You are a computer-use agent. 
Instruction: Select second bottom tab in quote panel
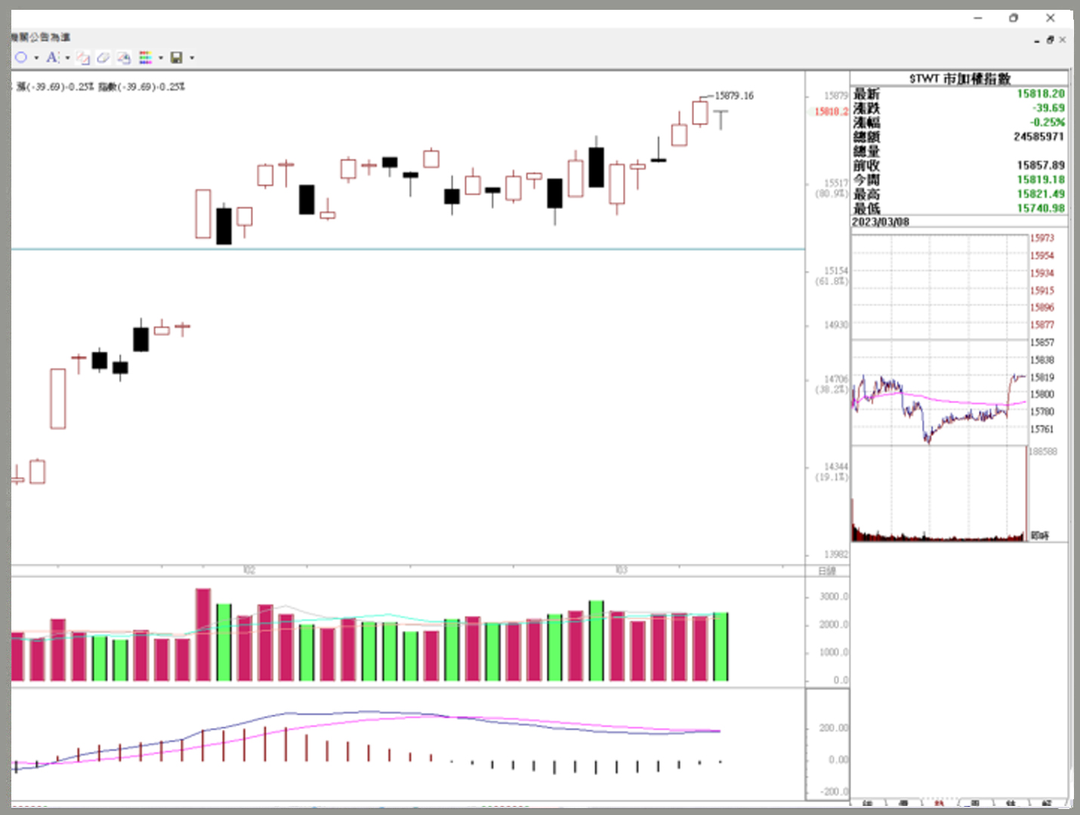click(x=904, y=803)
